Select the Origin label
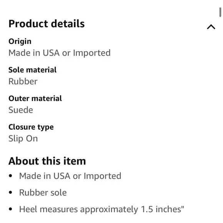223x223 pixels. point(20,42)
